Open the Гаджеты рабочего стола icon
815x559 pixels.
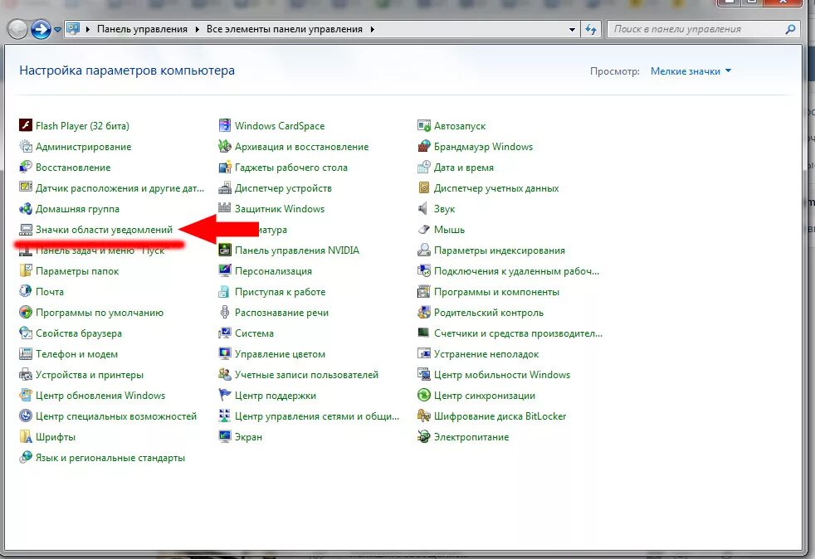click(x=225, y=167)
